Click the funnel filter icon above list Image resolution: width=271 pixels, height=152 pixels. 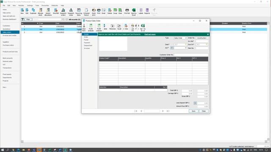(22, 19)
